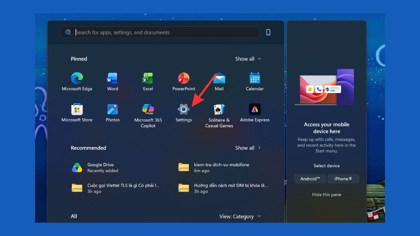The height and width of the screenshot is (236, 420).
Task: Open the Cuộc gọi Viettel TLS file
Action: (x=115, y=188)
